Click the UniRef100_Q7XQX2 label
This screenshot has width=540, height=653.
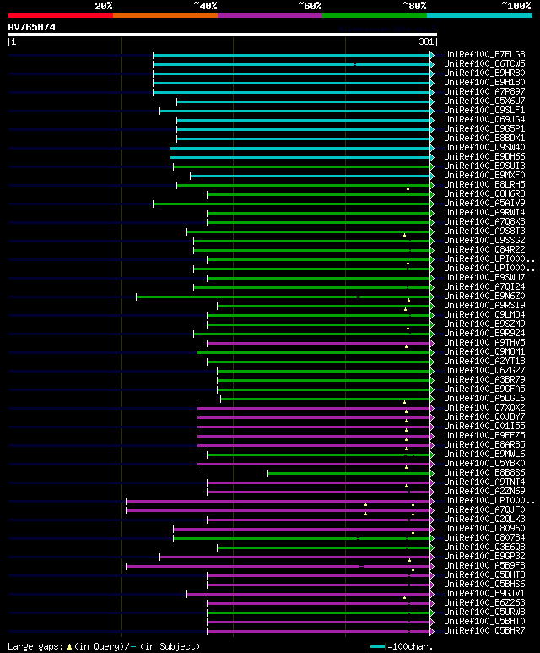(x=484, y=408)
